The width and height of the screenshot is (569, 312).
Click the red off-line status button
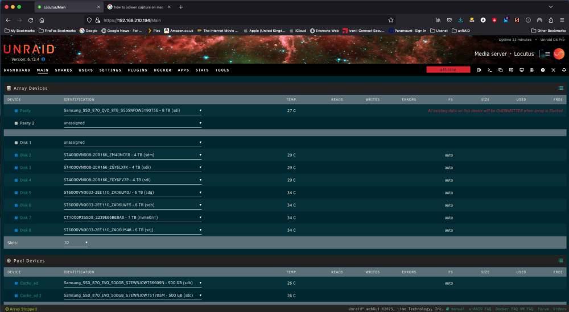(x=448, y=69)
